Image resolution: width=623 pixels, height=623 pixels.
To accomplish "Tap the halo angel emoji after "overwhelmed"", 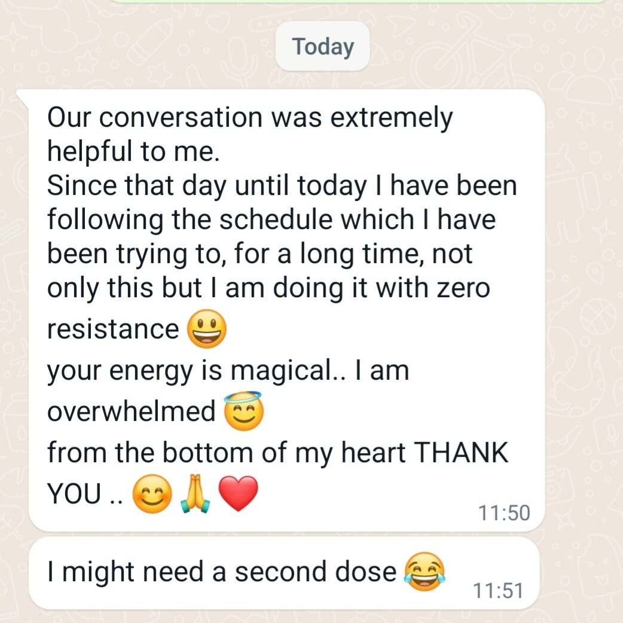I will click(x=243, y=411).
